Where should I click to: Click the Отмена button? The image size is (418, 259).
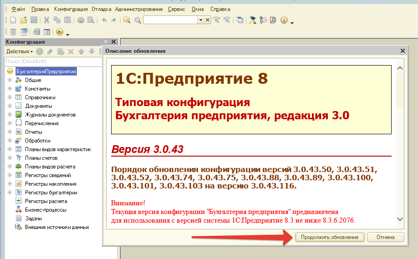(386, 237)
